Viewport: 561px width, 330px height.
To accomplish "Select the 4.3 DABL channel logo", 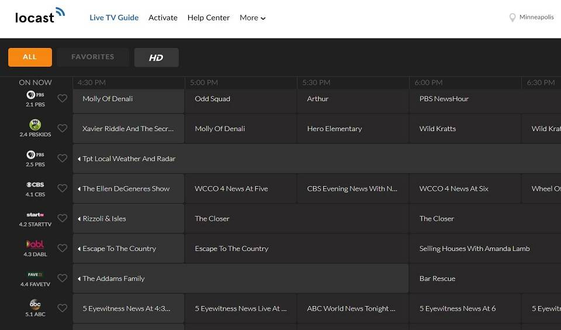I will point(35,245).
